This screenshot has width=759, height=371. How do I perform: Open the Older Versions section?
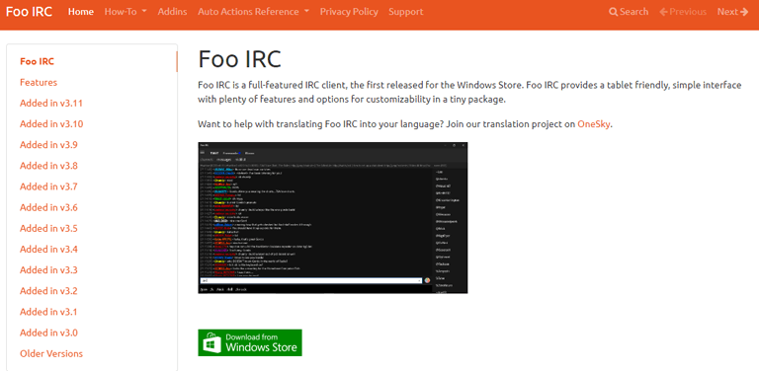[51, 353]
